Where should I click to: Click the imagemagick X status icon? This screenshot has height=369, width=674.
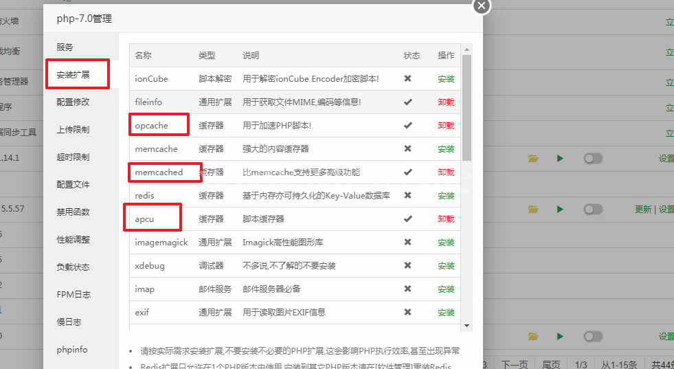[x=407, y=242]
